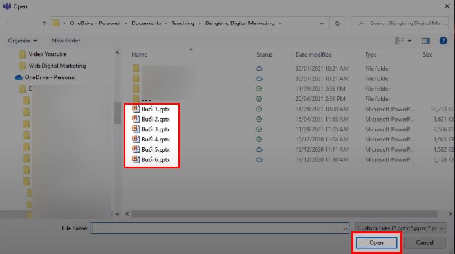The image size is (455, 254).
Task: Sort files by Date modified column
Action: point(313,55)
